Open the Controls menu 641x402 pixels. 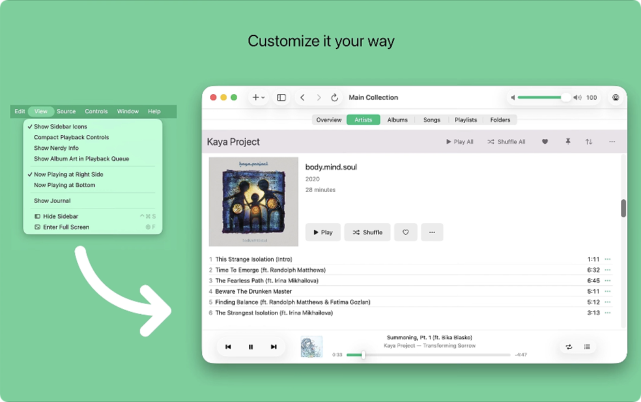tap(96, 111)
